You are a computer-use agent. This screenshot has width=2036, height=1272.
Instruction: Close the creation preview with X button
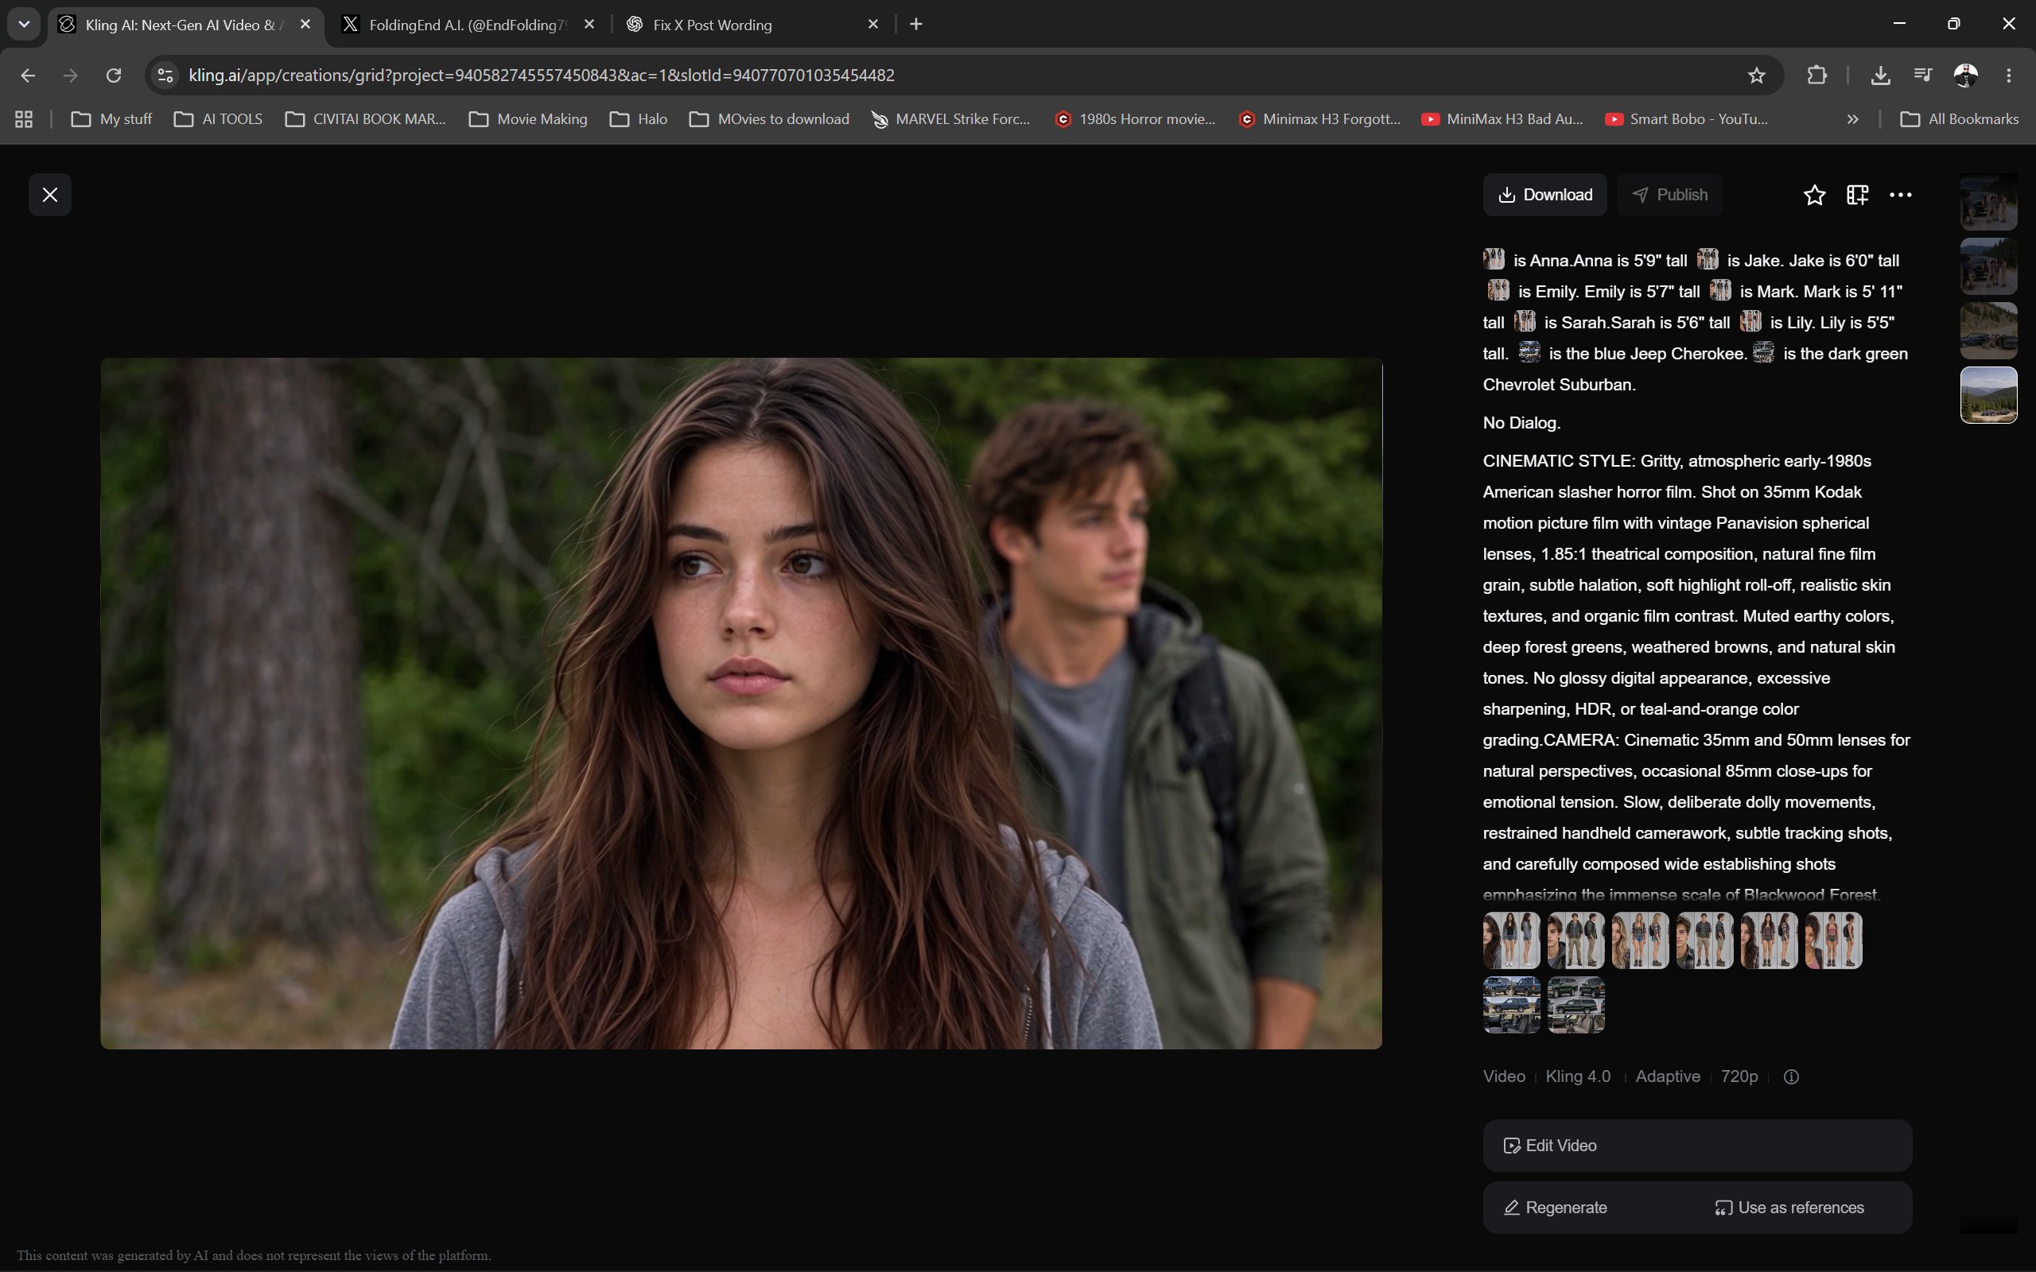49,196
